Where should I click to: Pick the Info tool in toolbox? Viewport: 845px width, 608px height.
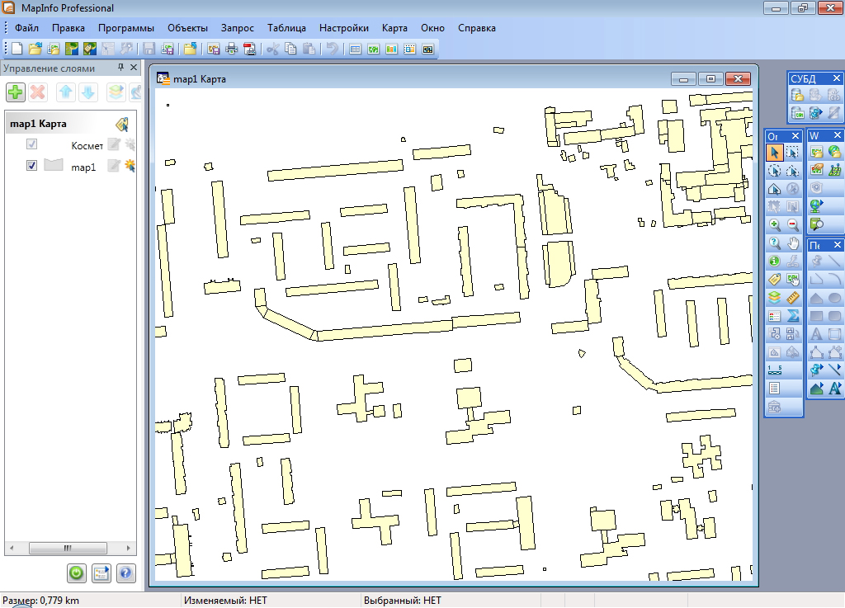point(774,261)
